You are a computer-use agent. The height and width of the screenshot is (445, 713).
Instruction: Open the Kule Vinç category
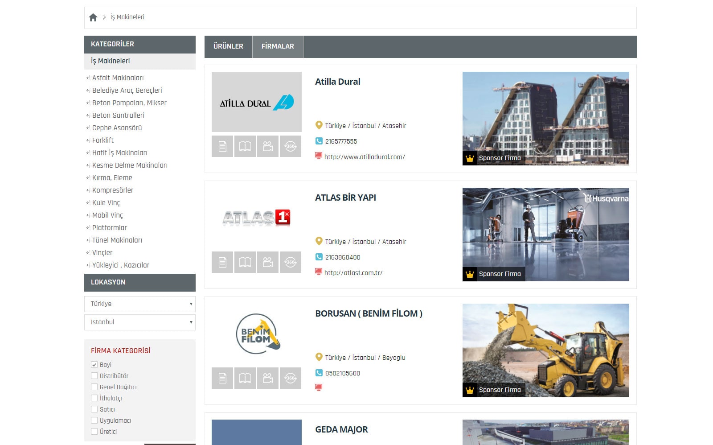pos(106,202)
